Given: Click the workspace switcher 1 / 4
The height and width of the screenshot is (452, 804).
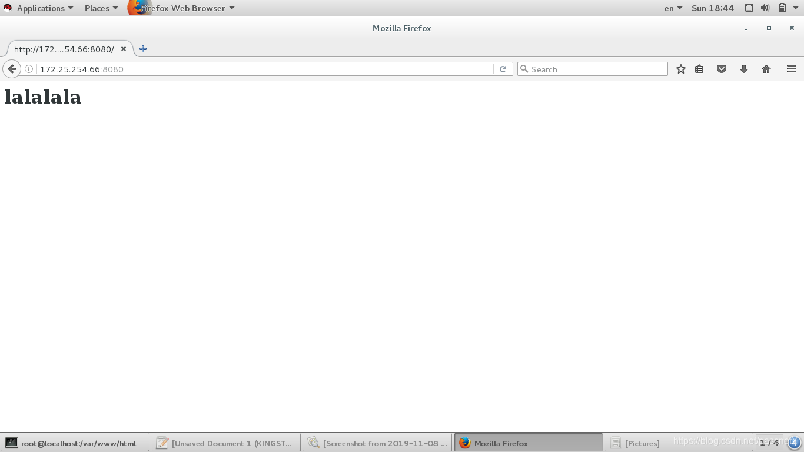Looking at the screenshot, I should [x=769, y=443].
